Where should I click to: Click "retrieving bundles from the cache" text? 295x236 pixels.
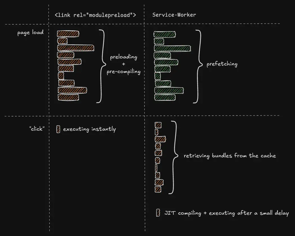point(230,156)
